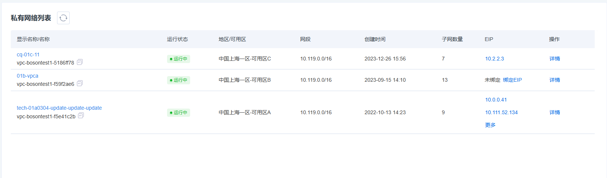Open 详情 for the tech-01a0304 row
This screenshot has height=178, width=607.
click(x=555, y=112)
